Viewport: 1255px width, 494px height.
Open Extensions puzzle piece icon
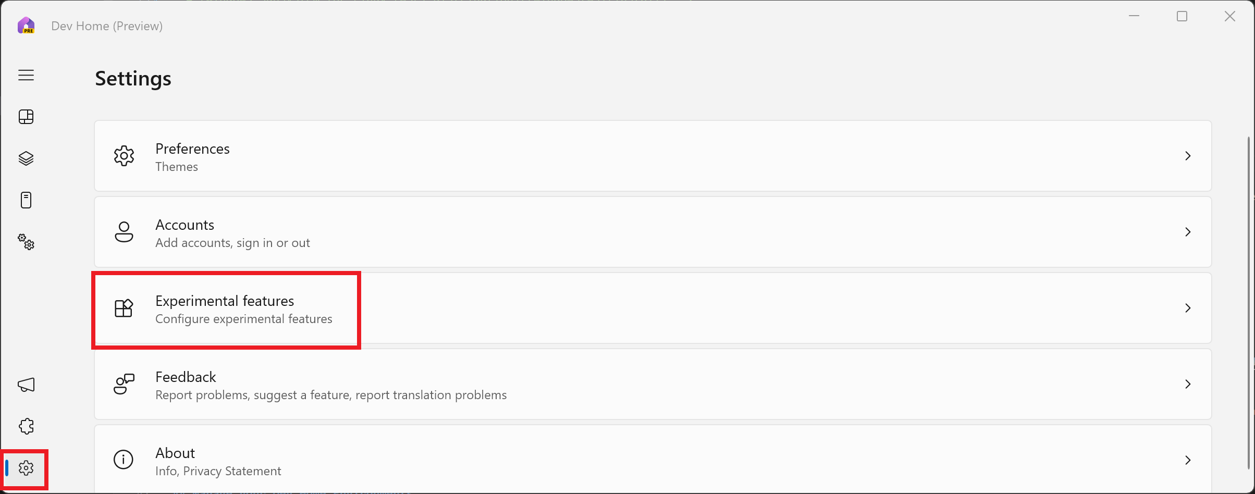tap(26, 426)
